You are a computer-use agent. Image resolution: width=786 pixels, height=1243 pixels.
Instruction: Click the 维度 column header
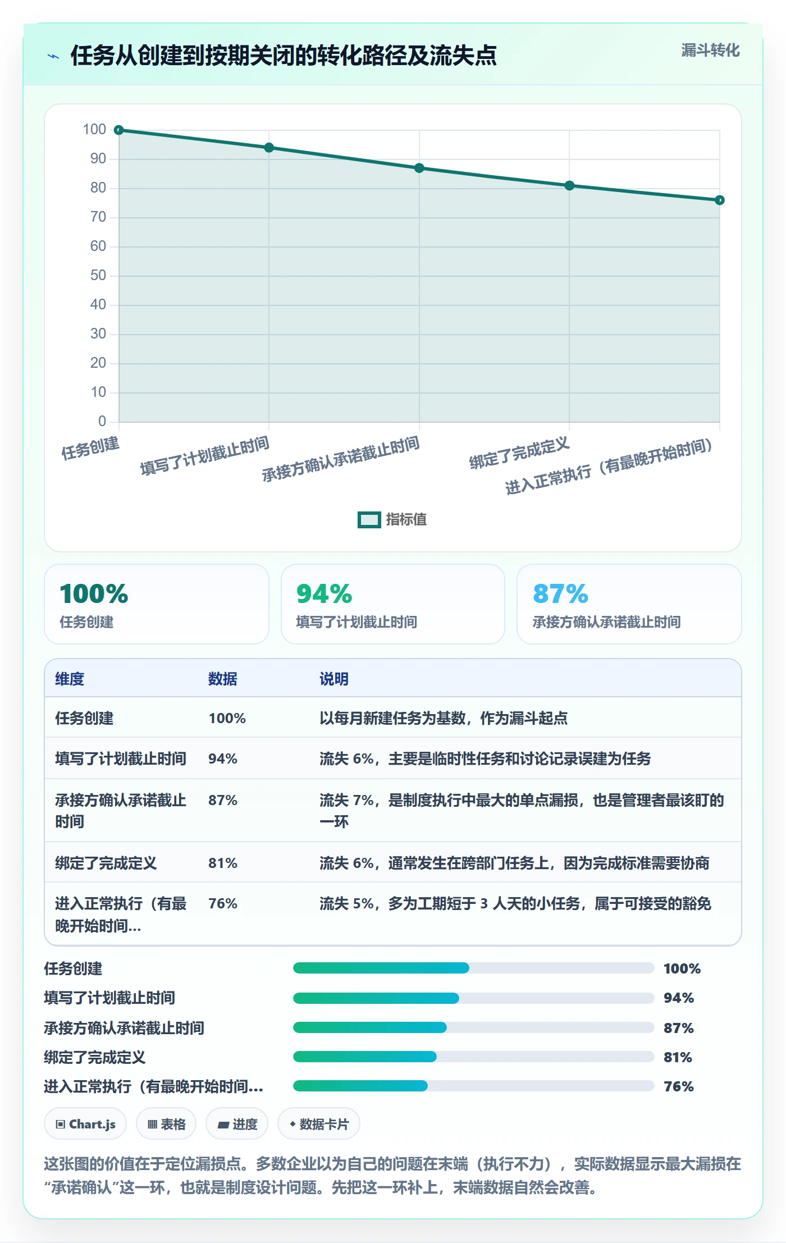pyautogui.click(x=70, y=679)
